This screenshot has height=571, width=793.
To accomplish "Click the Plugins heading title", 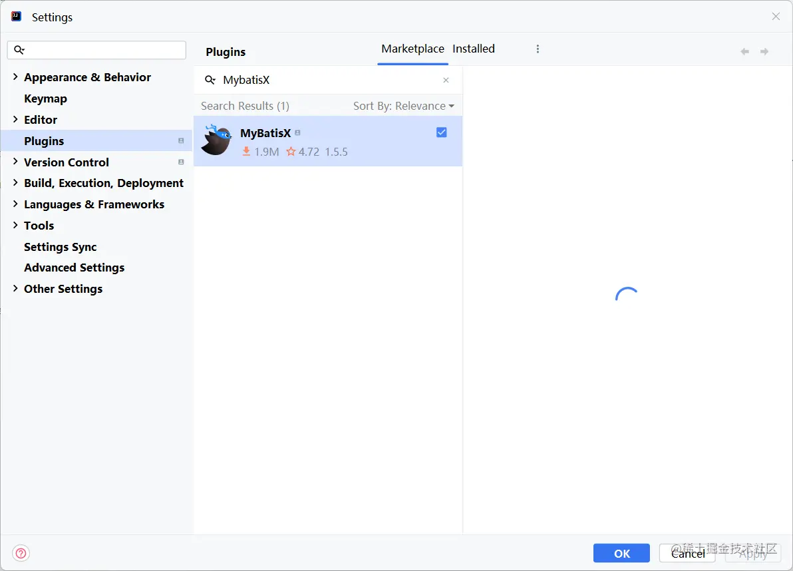I will pos(226,52).
